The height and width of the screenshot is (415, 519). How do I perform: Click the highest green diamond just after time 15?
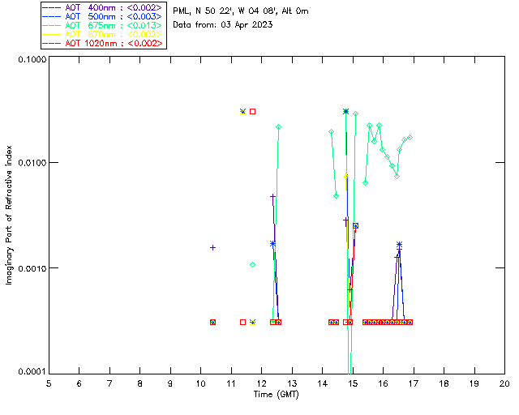[x=355, y=113]
